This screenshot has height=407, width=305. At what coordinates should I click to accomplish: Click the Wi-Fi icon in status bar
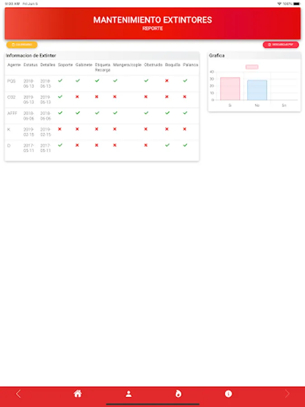[279, 4]
